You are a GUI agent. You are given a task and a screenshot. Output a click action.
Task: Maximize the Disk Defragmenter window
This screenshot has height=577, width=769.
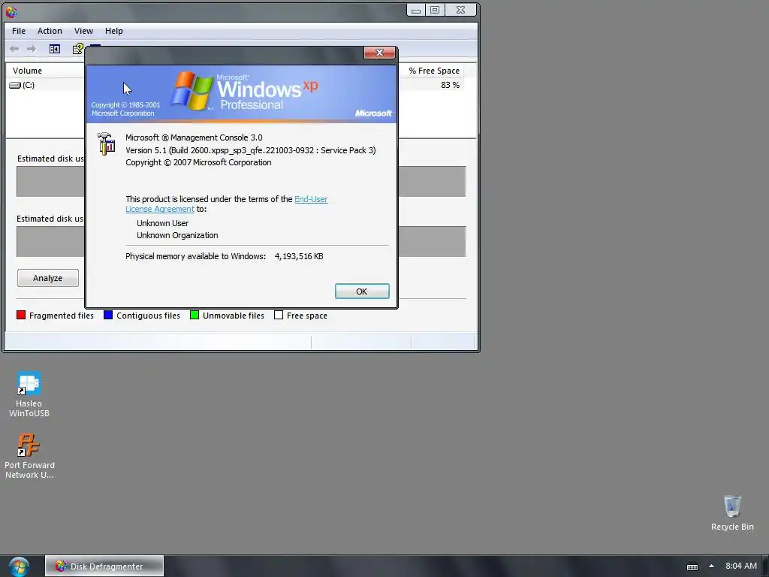[435, 11]
